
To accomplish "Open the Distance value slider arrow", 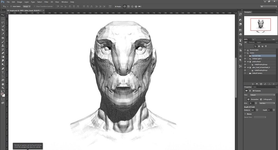I will coord(257,110).
